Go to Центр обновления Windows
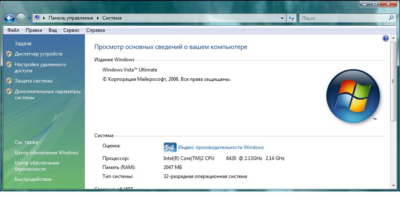The image size is (400, 209). coord(47,153)
